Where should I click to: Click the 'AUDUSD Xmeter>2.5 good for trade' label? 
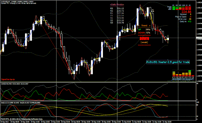click(x=168, y=62)
